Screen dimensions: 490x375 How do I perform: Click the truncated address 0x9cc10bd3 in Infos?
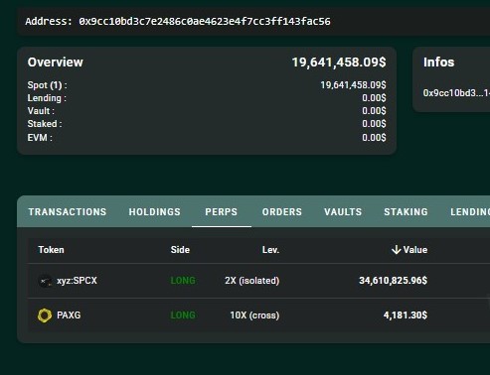click(x=456, y=93)
